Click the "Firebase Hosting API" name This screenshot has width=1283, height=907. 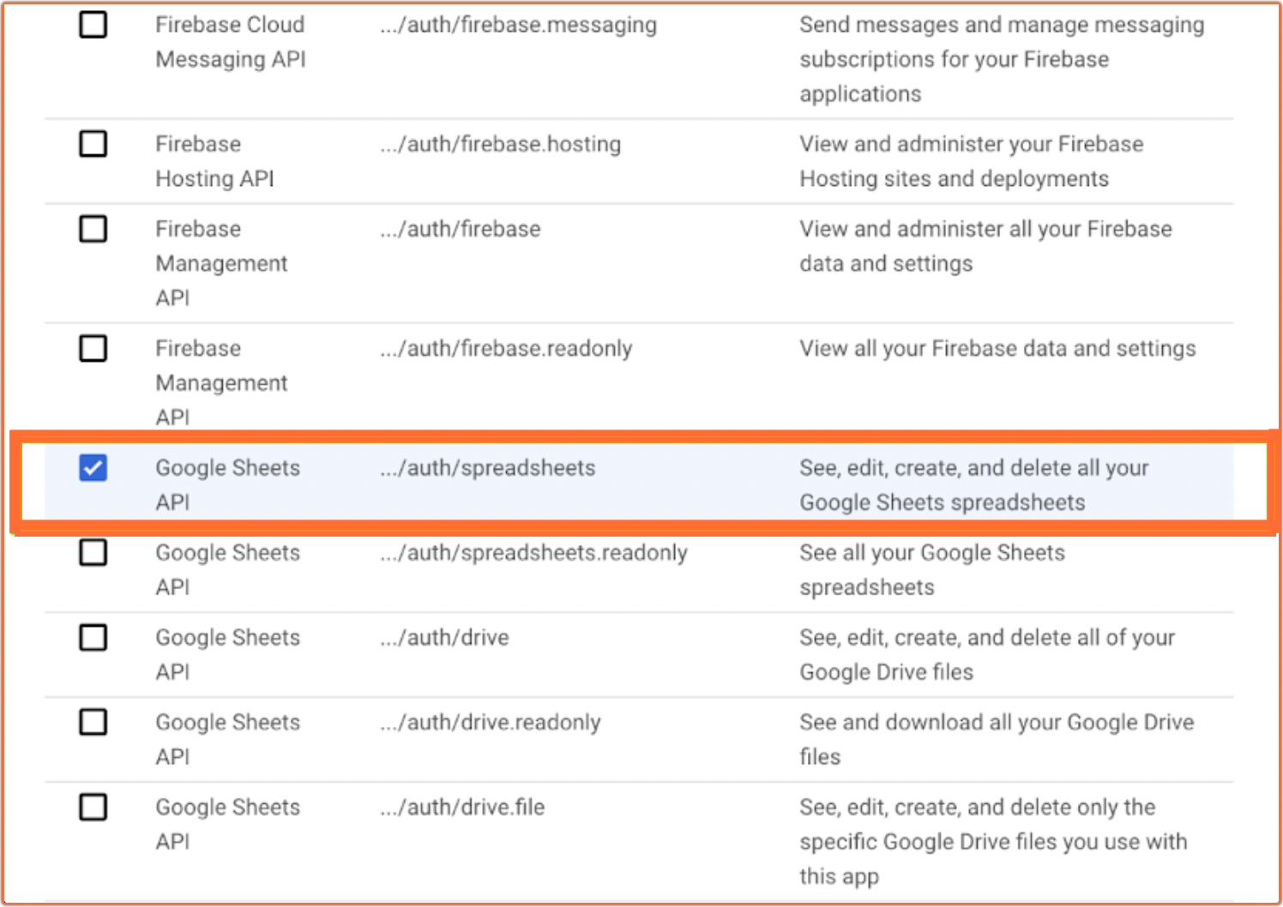[x=214, y=161]
